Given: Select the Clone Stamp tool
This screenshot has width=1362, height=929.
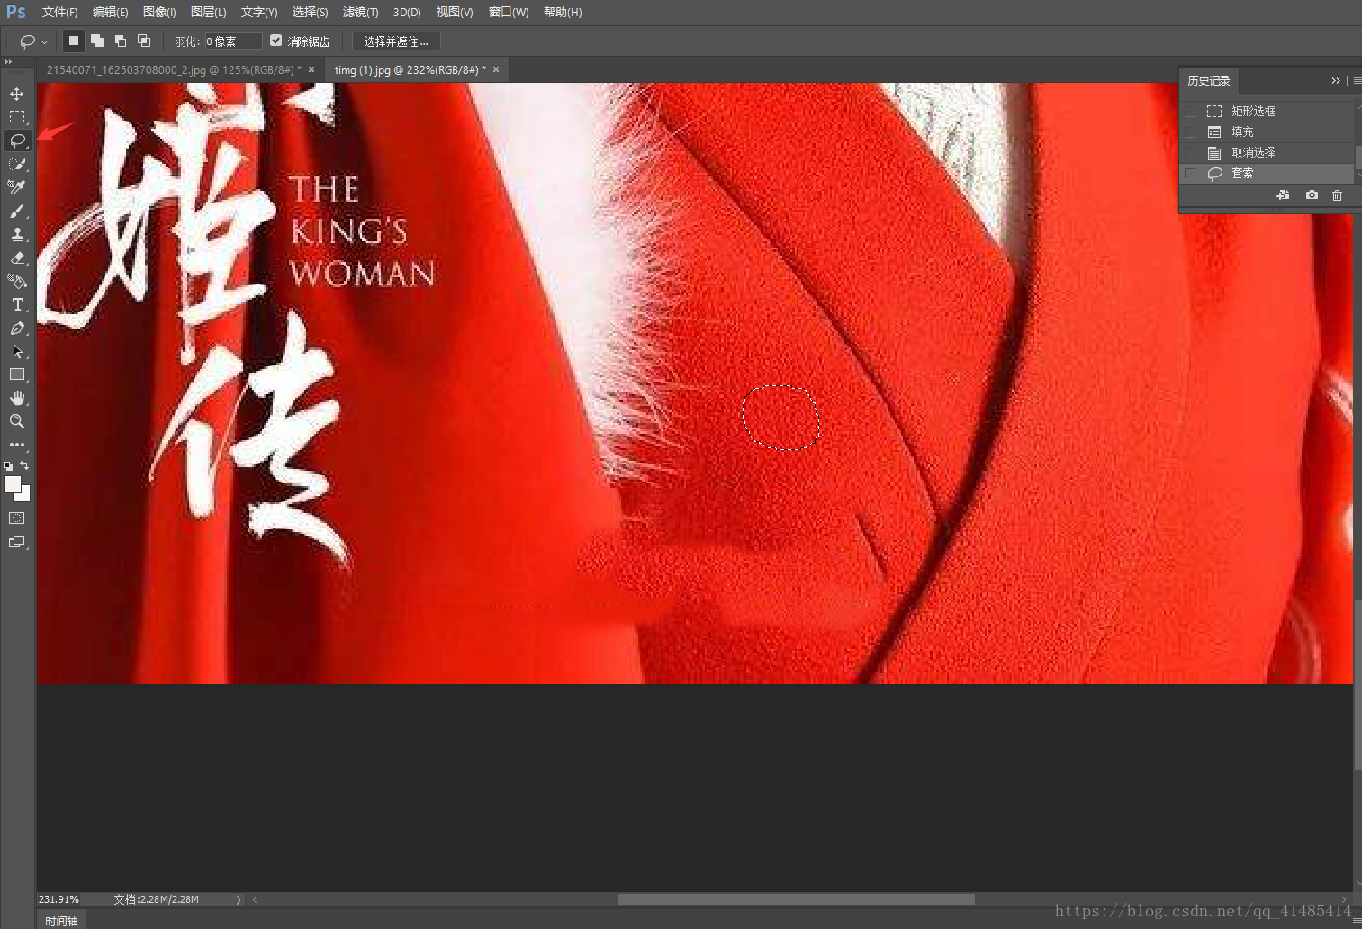Looking at the screenshot, I should coord(17,234).
